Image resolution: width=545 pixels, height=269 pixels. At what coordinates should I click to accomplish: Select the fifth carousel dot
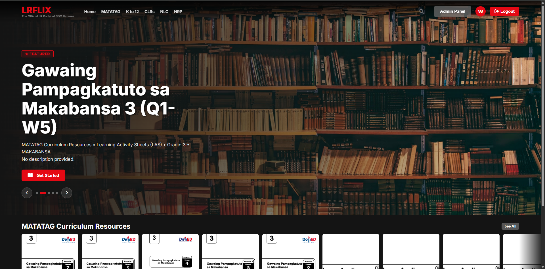pos(57,193)
